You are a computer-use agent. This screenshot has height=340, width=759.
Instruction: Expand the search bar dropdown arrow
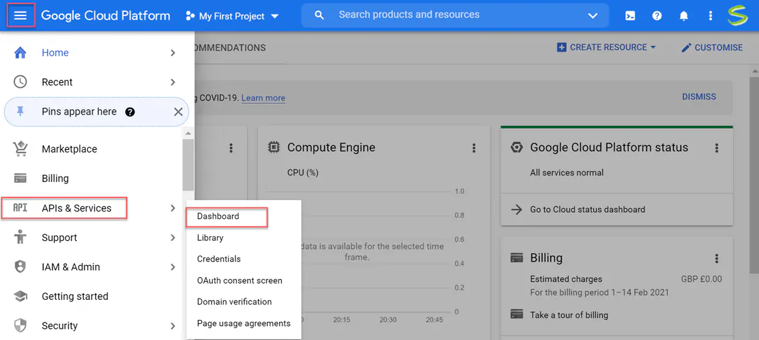[593, 16]
